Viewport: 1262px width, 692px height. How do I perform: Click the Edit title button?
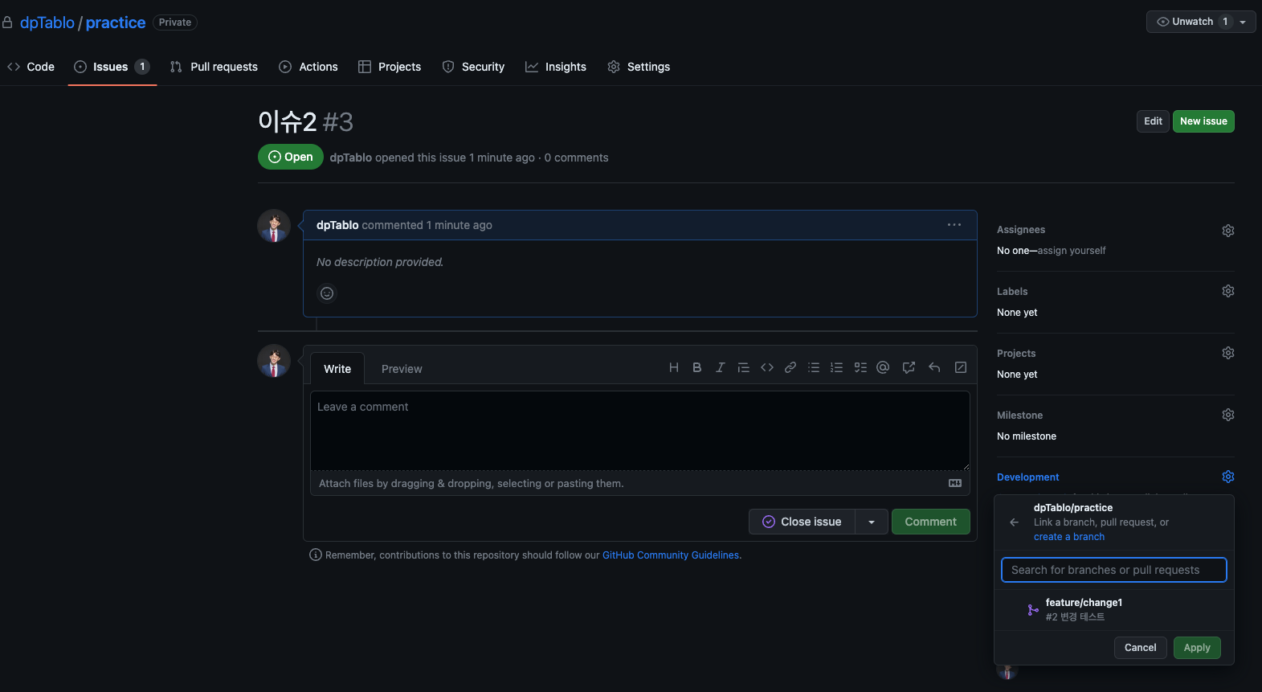[x=1153, y=121]
